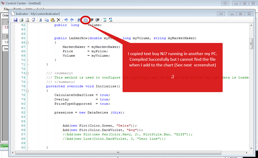Compile the indicator code
Screen dimensions: 258x158
click(85, 20)
